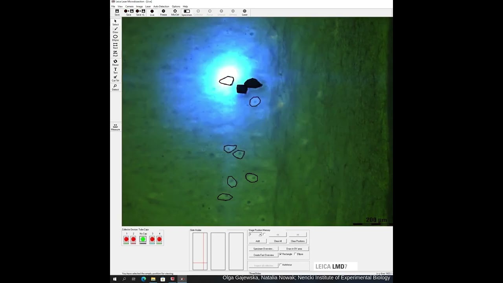Toggle checkbox beside stage position dropdown
The image size is (503, 283).
(x=264, y=234)
